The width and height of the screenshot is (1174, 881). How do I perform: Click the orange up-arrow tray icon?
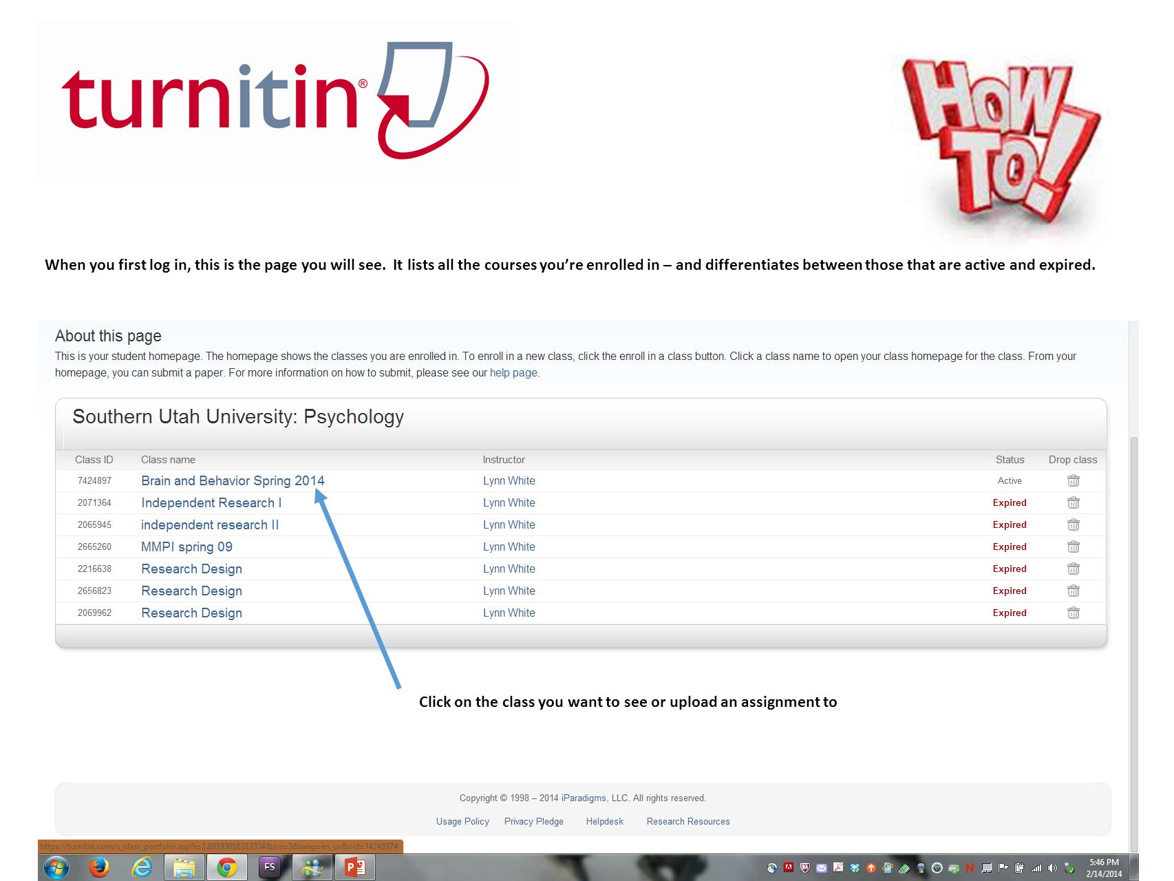(871, 868)
